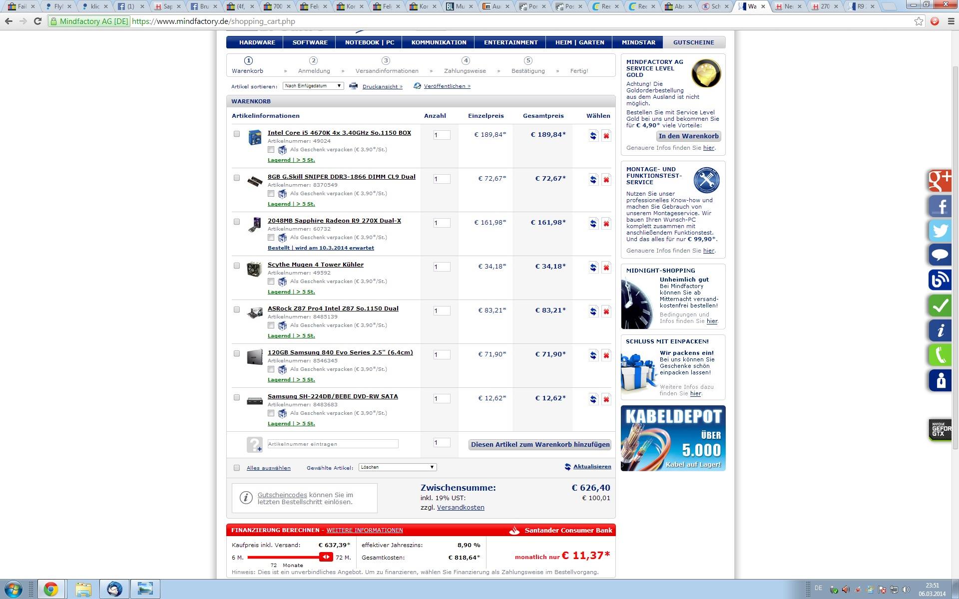Viewport: 959px width, 599px height.
Task: Click the green checkmark sidebar button
Action: (x=940, y=305)
